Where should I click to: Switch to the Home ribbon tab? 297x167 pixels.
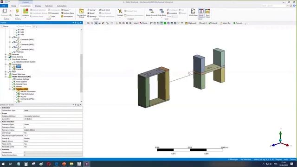click(13, 6)
